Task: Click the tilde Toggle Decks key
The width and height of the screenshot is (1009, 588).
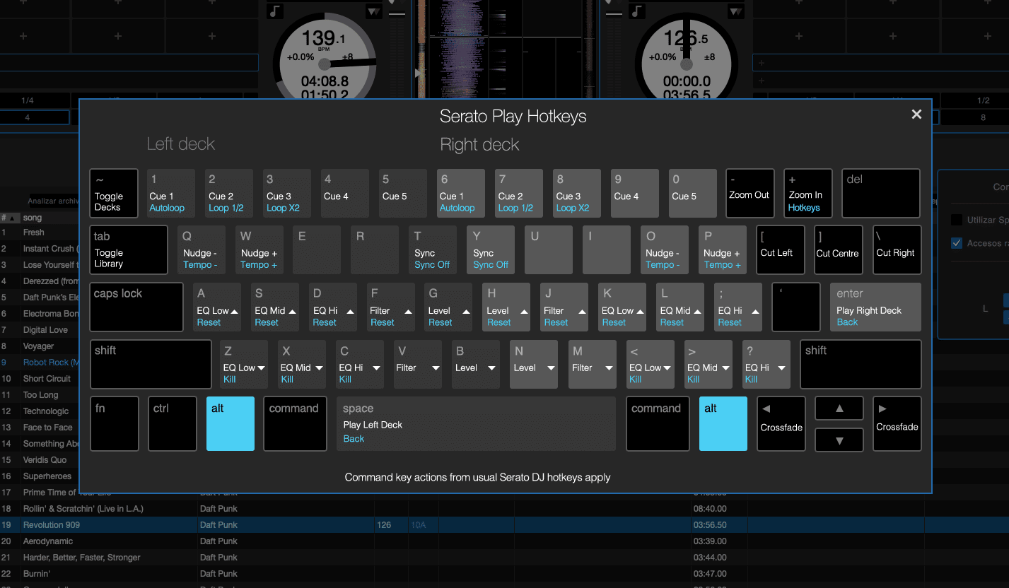Action: pyautogui.click(x=114, y=193)
